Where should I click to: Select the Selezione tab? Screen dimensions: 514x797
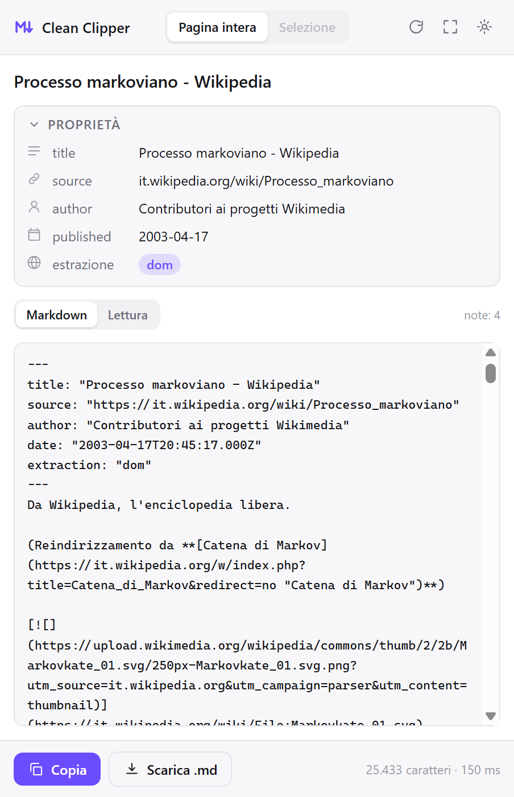point(307,27)
